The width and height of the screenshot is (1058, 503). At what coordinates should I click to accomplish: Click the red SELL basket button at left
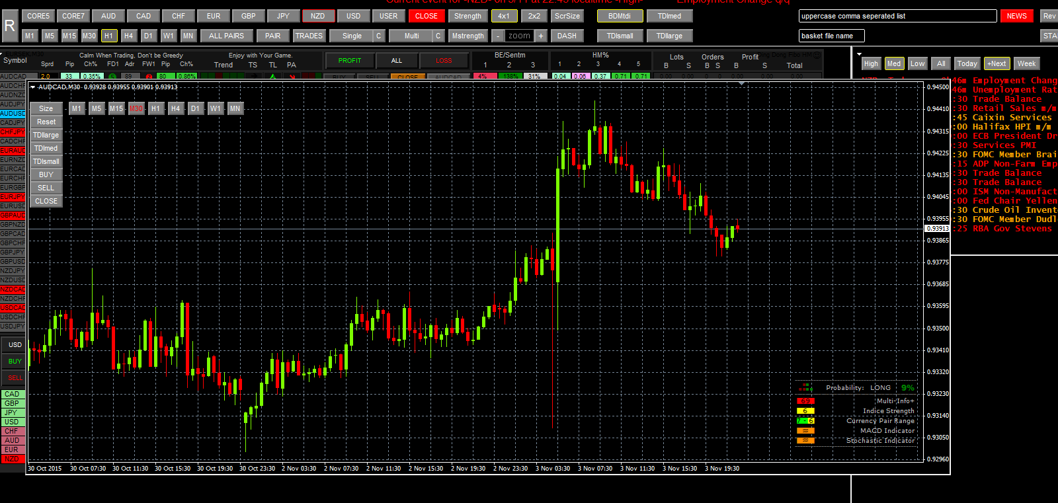[15, 377]
